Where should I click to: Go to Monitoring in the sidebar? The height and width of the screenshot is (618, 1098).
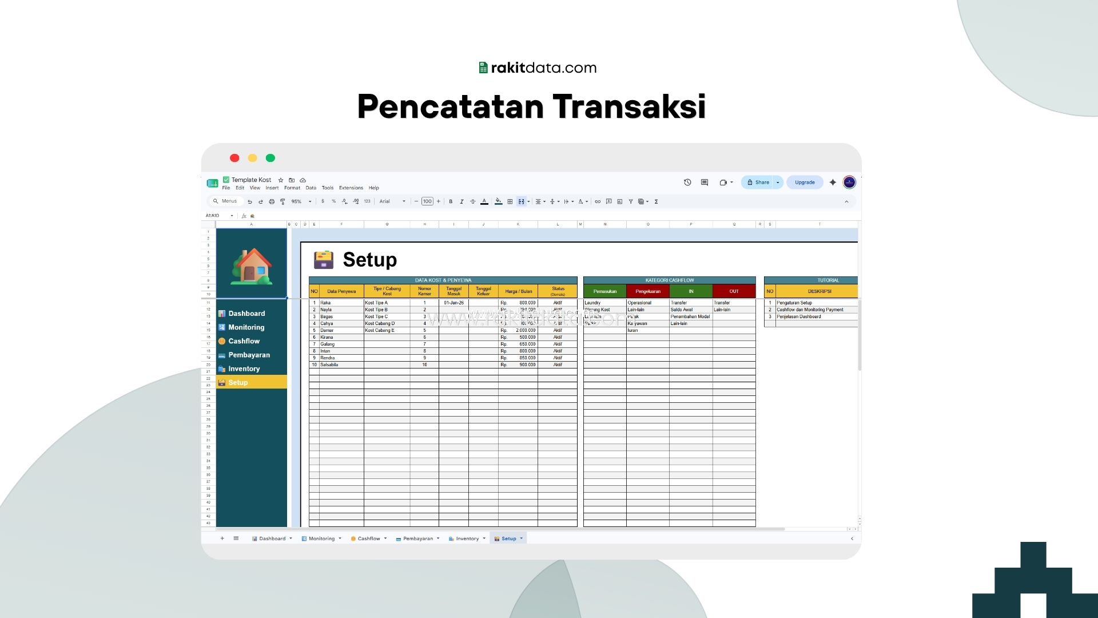coord(246,327)
